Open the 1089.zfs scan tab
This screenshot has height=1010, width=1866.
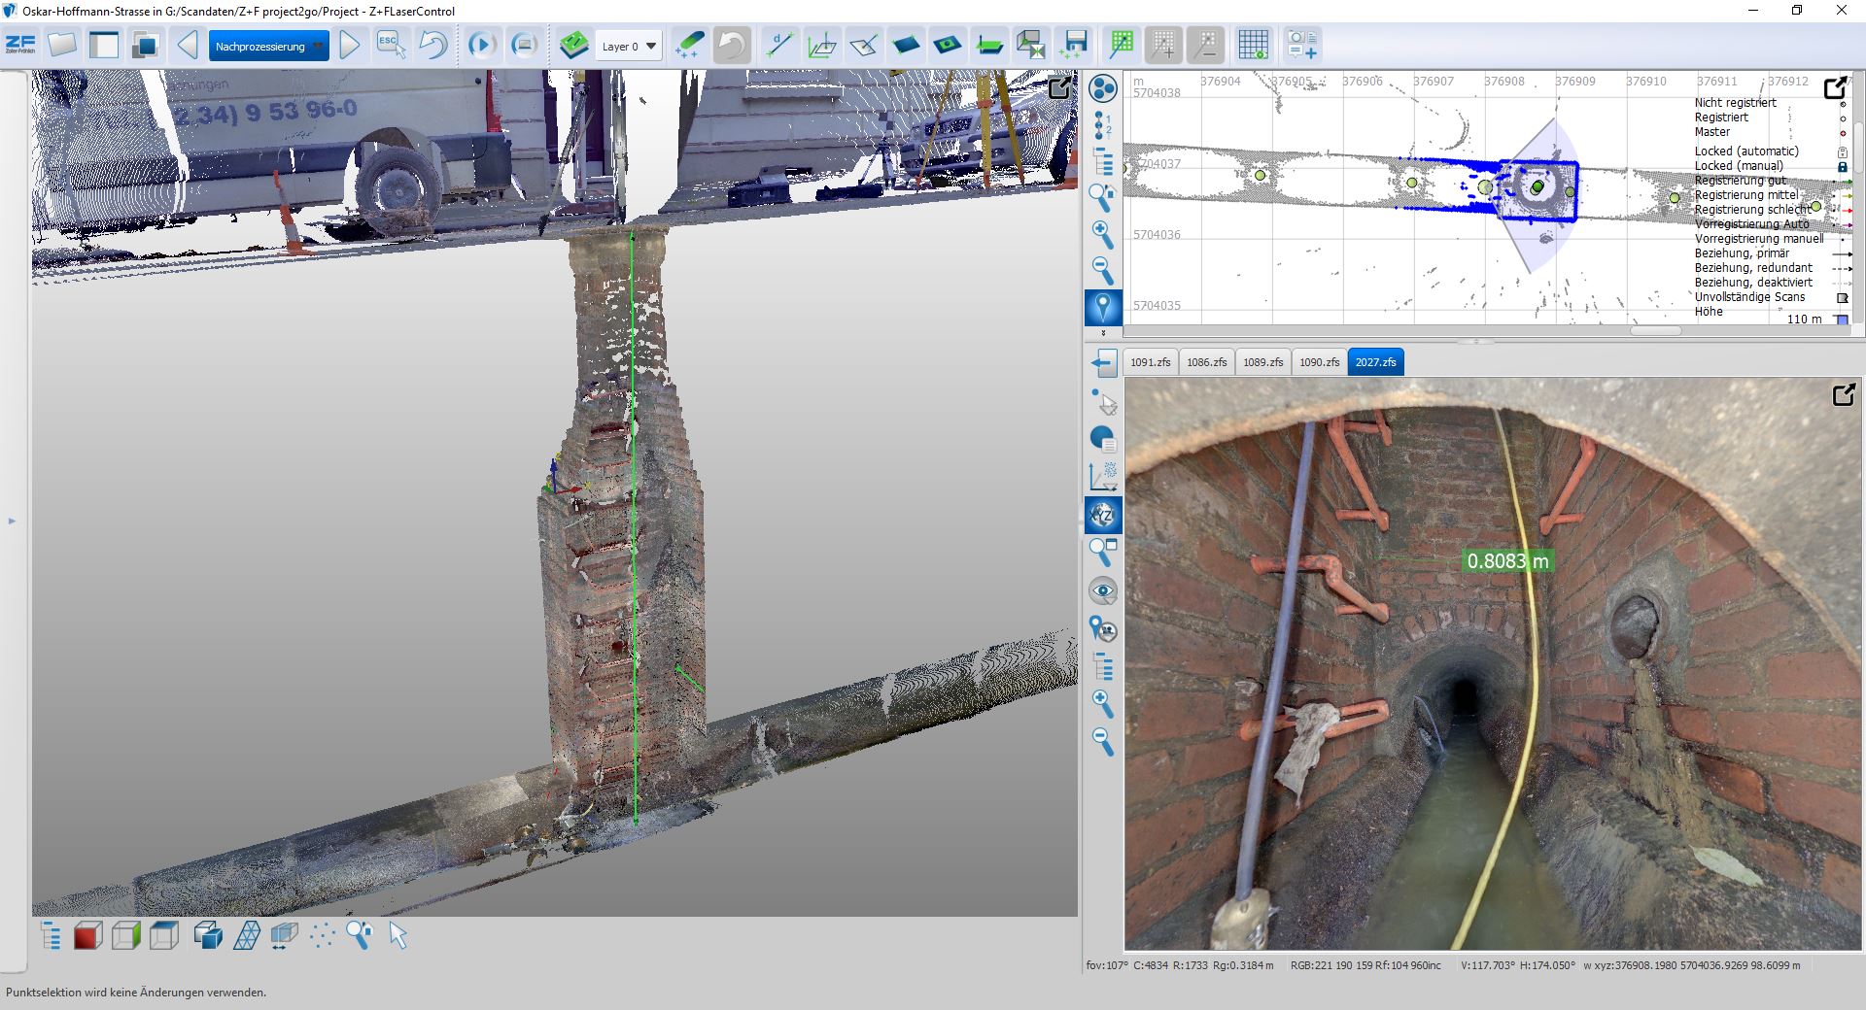coord(1262,362)
